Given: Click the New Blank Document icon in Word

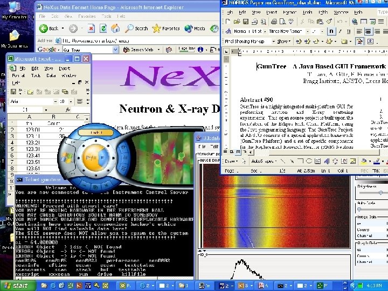Looking at the screenshot, I should pyautogui.click(x=228, y=22).
